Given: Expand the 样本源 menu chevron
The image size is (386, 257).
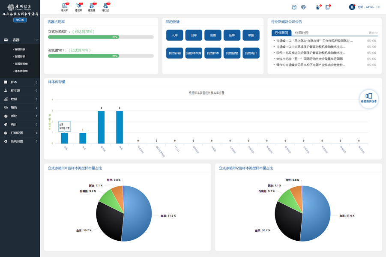Looking at the screenshot, I should pyautogui.click(x=36, y=90).
